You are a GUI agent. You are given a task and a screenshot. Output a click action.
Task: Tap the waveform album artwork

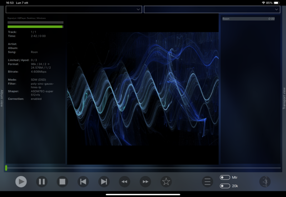[143, 89]
